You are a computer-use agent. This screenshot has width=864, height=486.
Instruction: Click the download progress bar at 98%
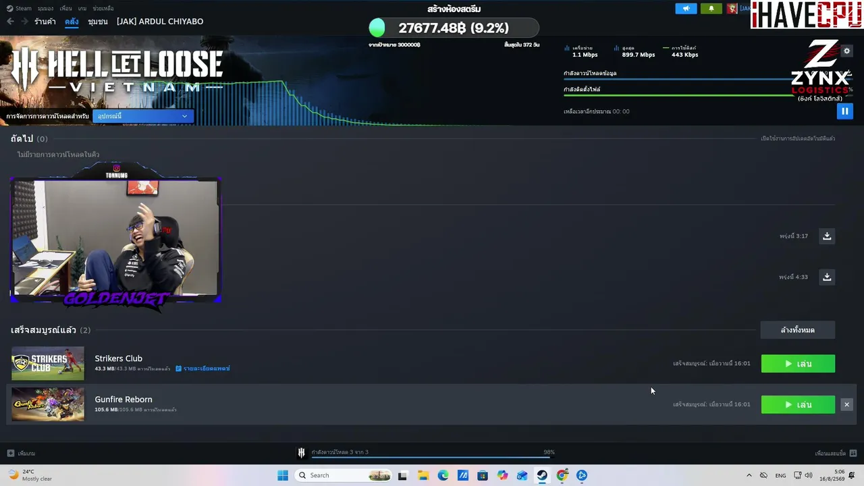click(x=431, y=458)
